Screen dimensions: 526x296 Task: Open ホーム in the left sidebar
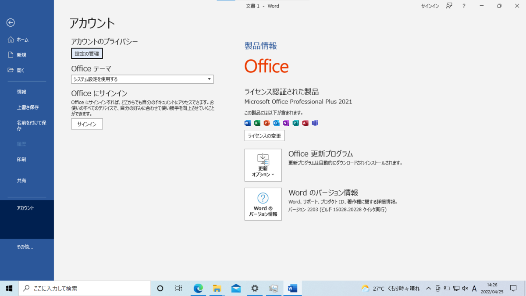[x=27, y=39]
